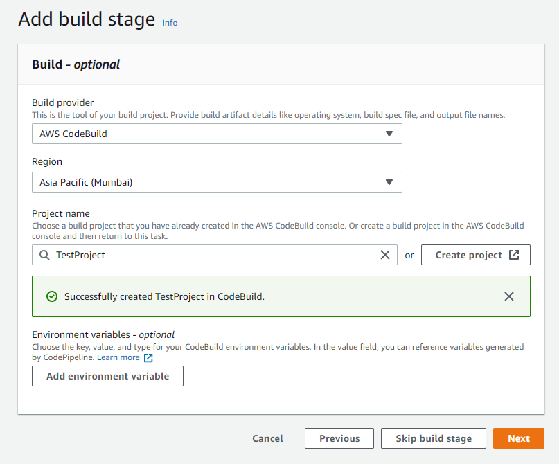Click the 'Successfully created TestProject' message text
The image size is (559, 464).
[x=164, y=296]
